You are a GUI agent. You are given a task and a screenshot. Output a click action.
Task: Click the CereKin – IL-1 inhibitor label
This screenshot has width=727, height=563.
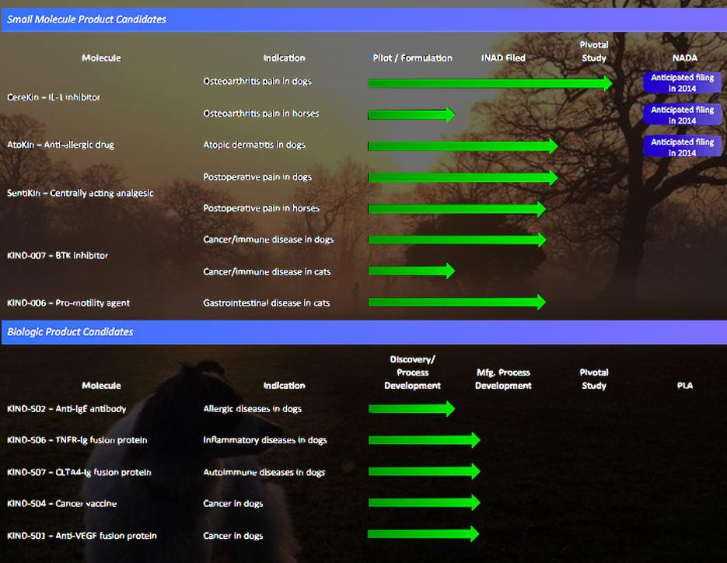54,97
